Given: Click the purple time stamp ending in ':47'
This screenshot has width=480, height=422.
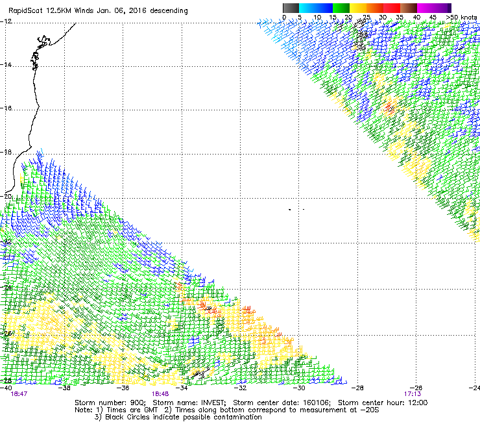Looking at the screenshot, I should click(19, 394).
